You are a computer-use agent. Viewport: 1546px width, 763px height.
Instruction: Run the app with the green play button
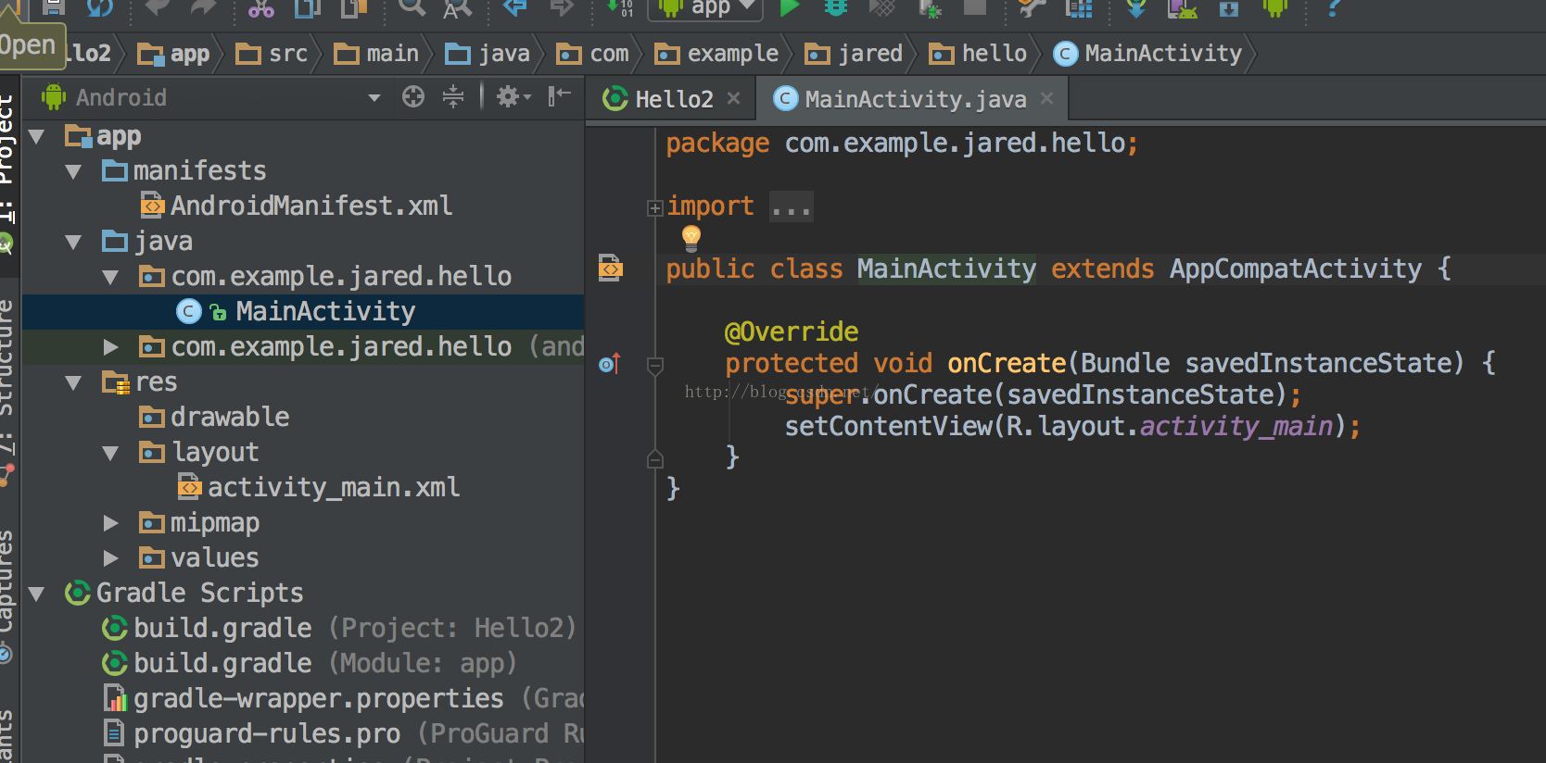click(790, 7)
